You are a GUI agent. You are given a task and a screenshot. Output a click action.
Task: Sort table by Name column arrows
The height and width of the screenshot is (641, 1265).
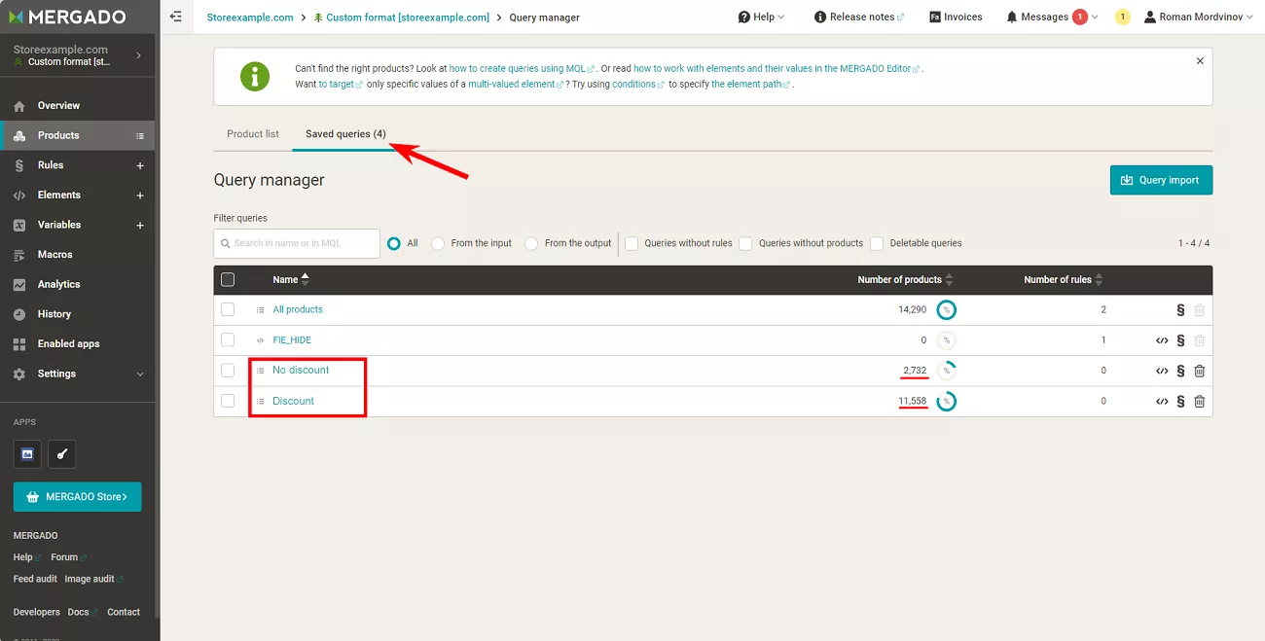pos(305,280)
